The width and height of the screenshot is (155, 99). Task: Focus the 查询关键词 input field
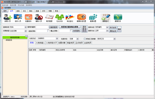click(x=42, y=27)
